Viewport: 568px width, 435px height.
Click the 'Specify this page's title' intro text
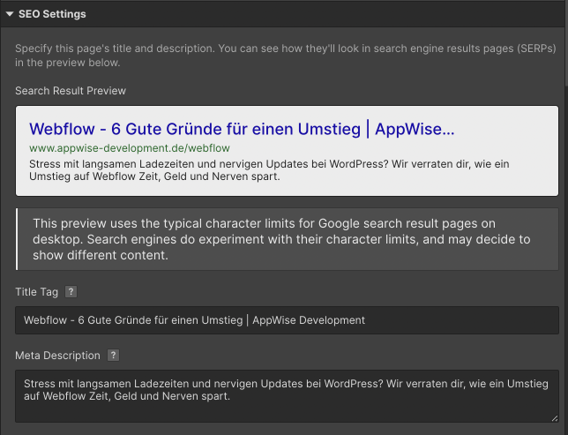[286, 56]
